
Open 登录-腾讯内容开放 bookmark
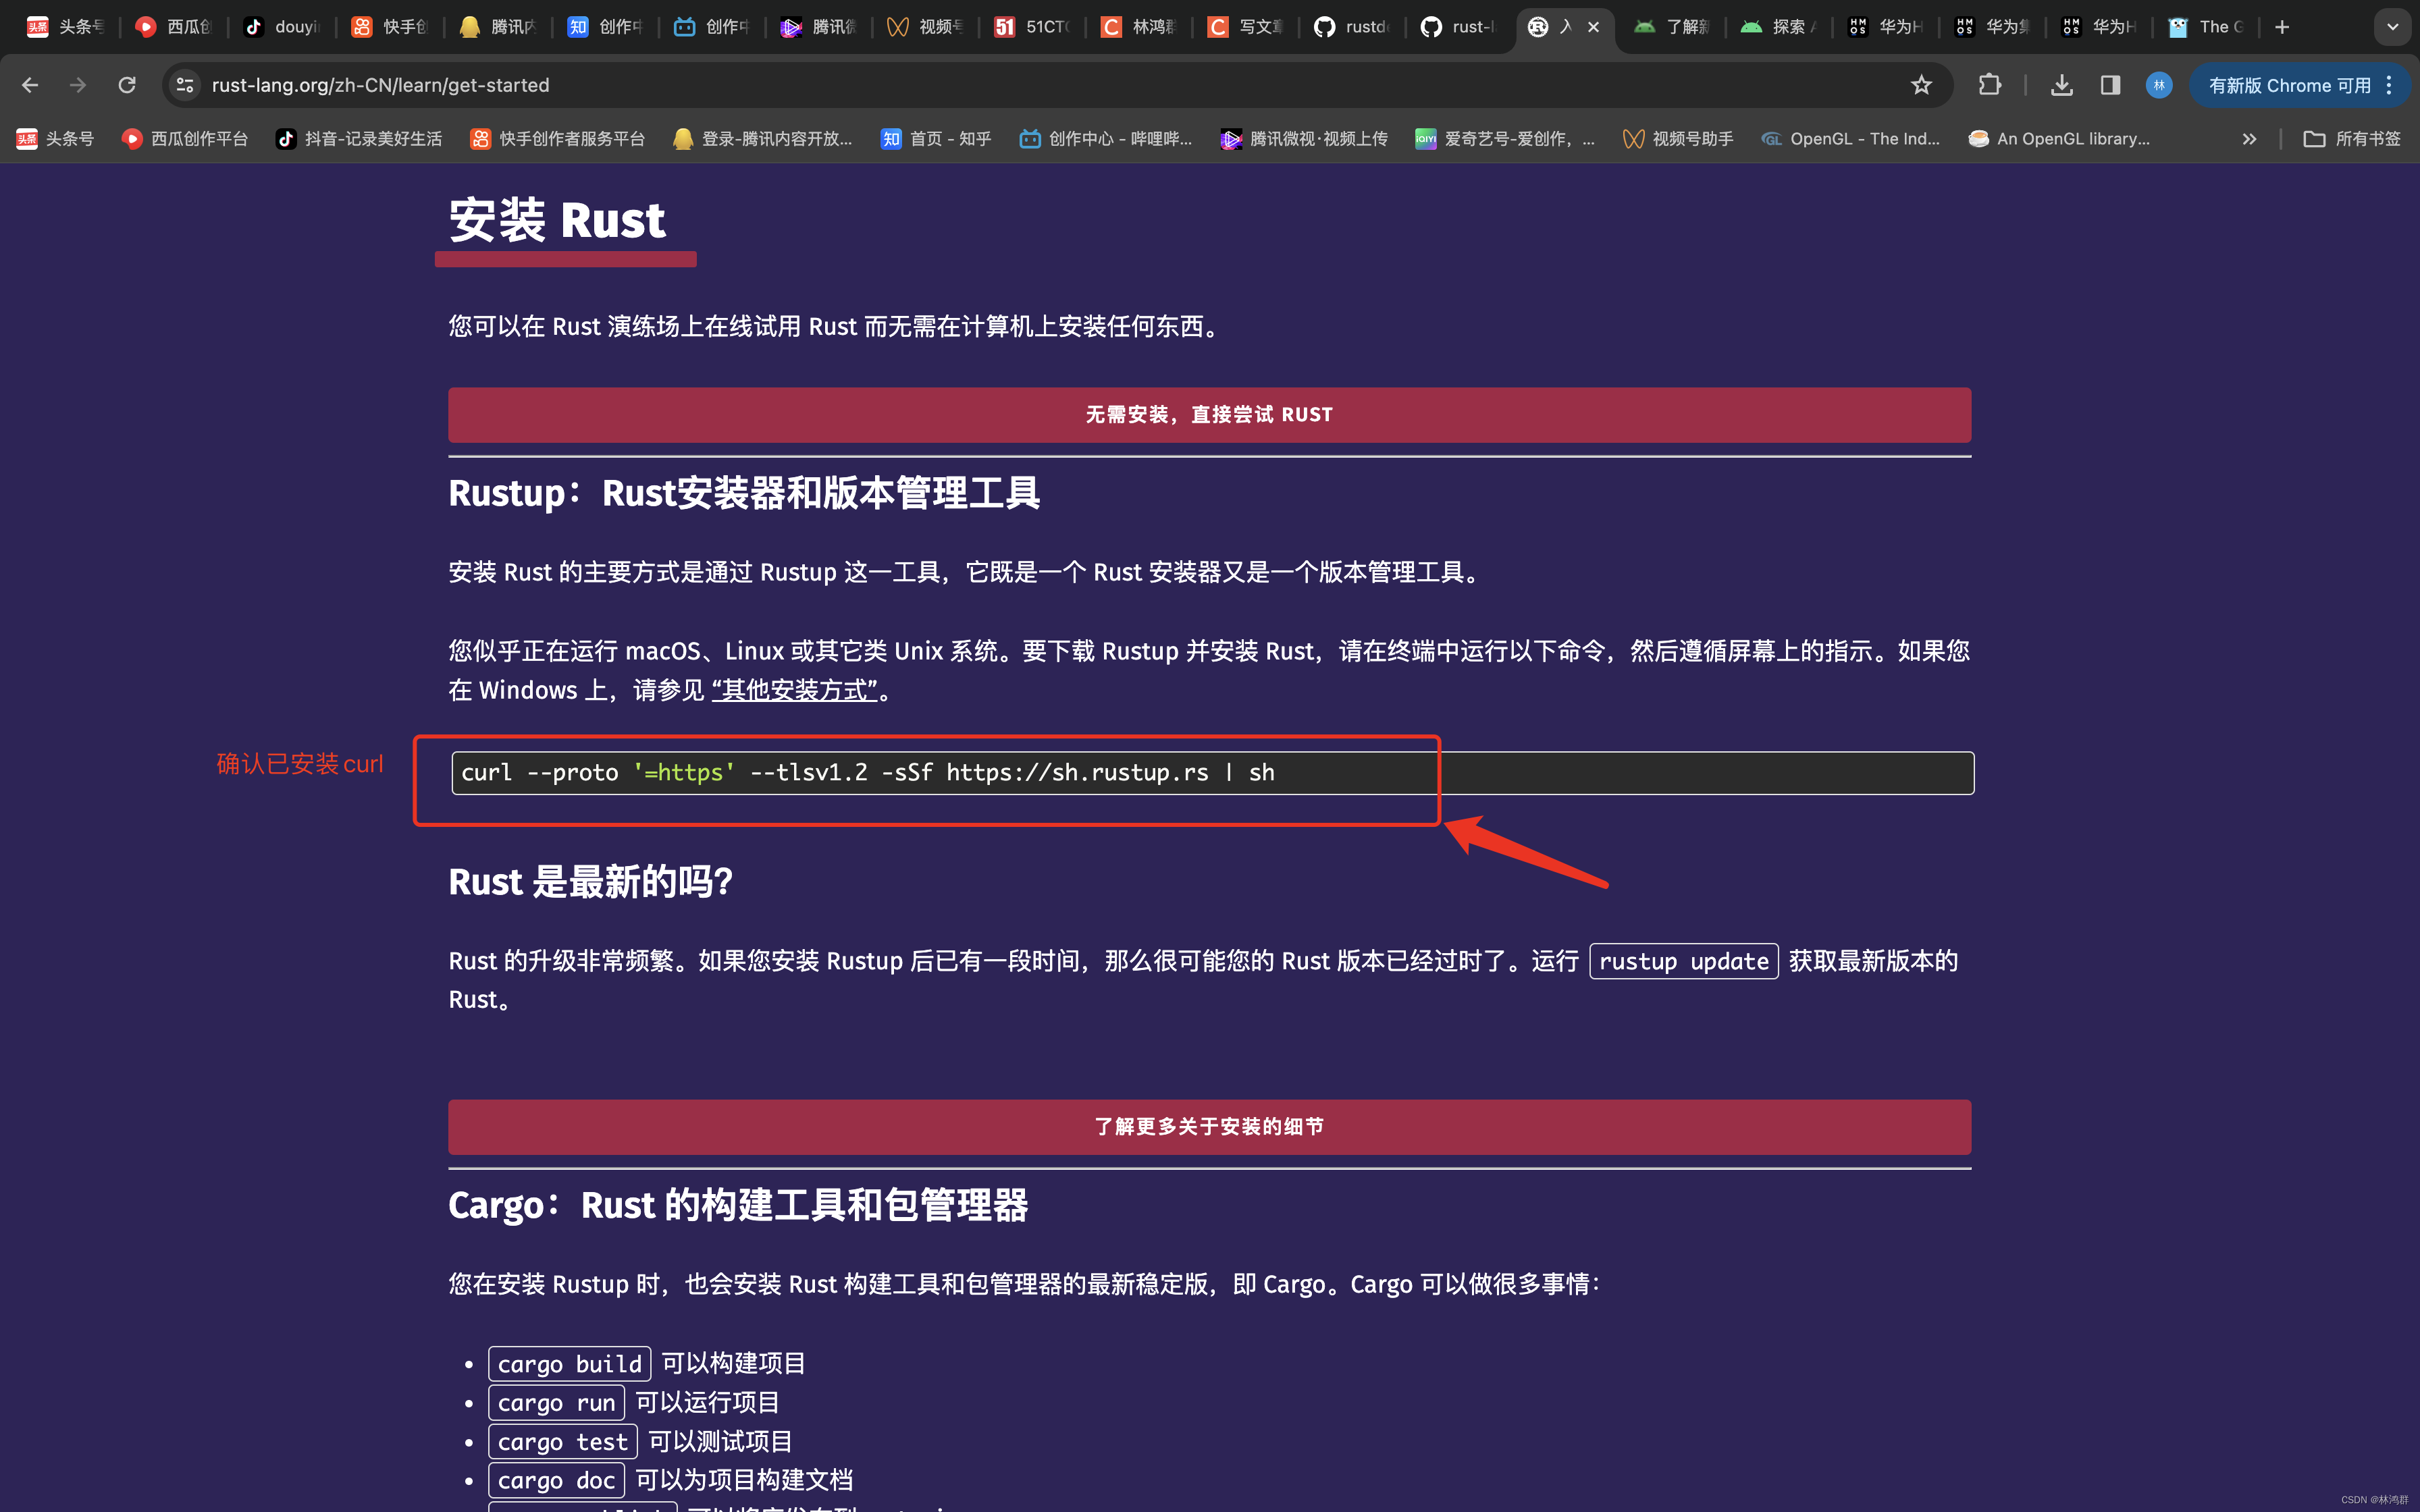763,139
